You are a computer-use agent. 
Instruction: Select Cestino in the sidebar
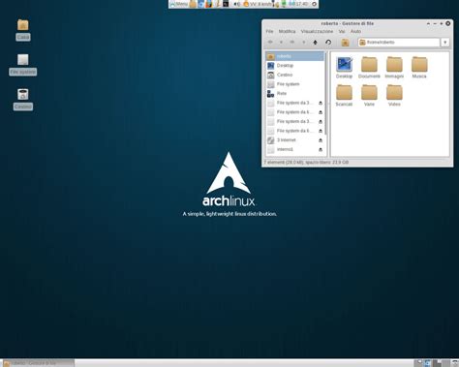tap(295, 75)
